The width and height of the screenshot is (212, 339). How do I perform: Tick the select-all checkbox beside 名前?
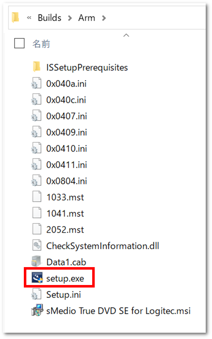(x=19, y=43)
